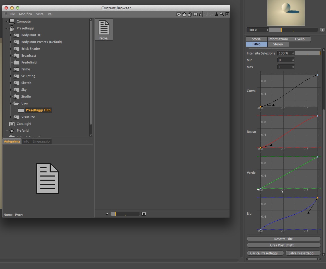Select the Prova preset file thumbnail
This screenshot has width=326, height=269.
[104, 30]
